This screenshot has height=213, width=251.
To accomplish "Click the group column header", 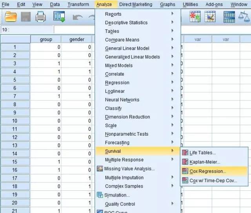I will 46,39.
